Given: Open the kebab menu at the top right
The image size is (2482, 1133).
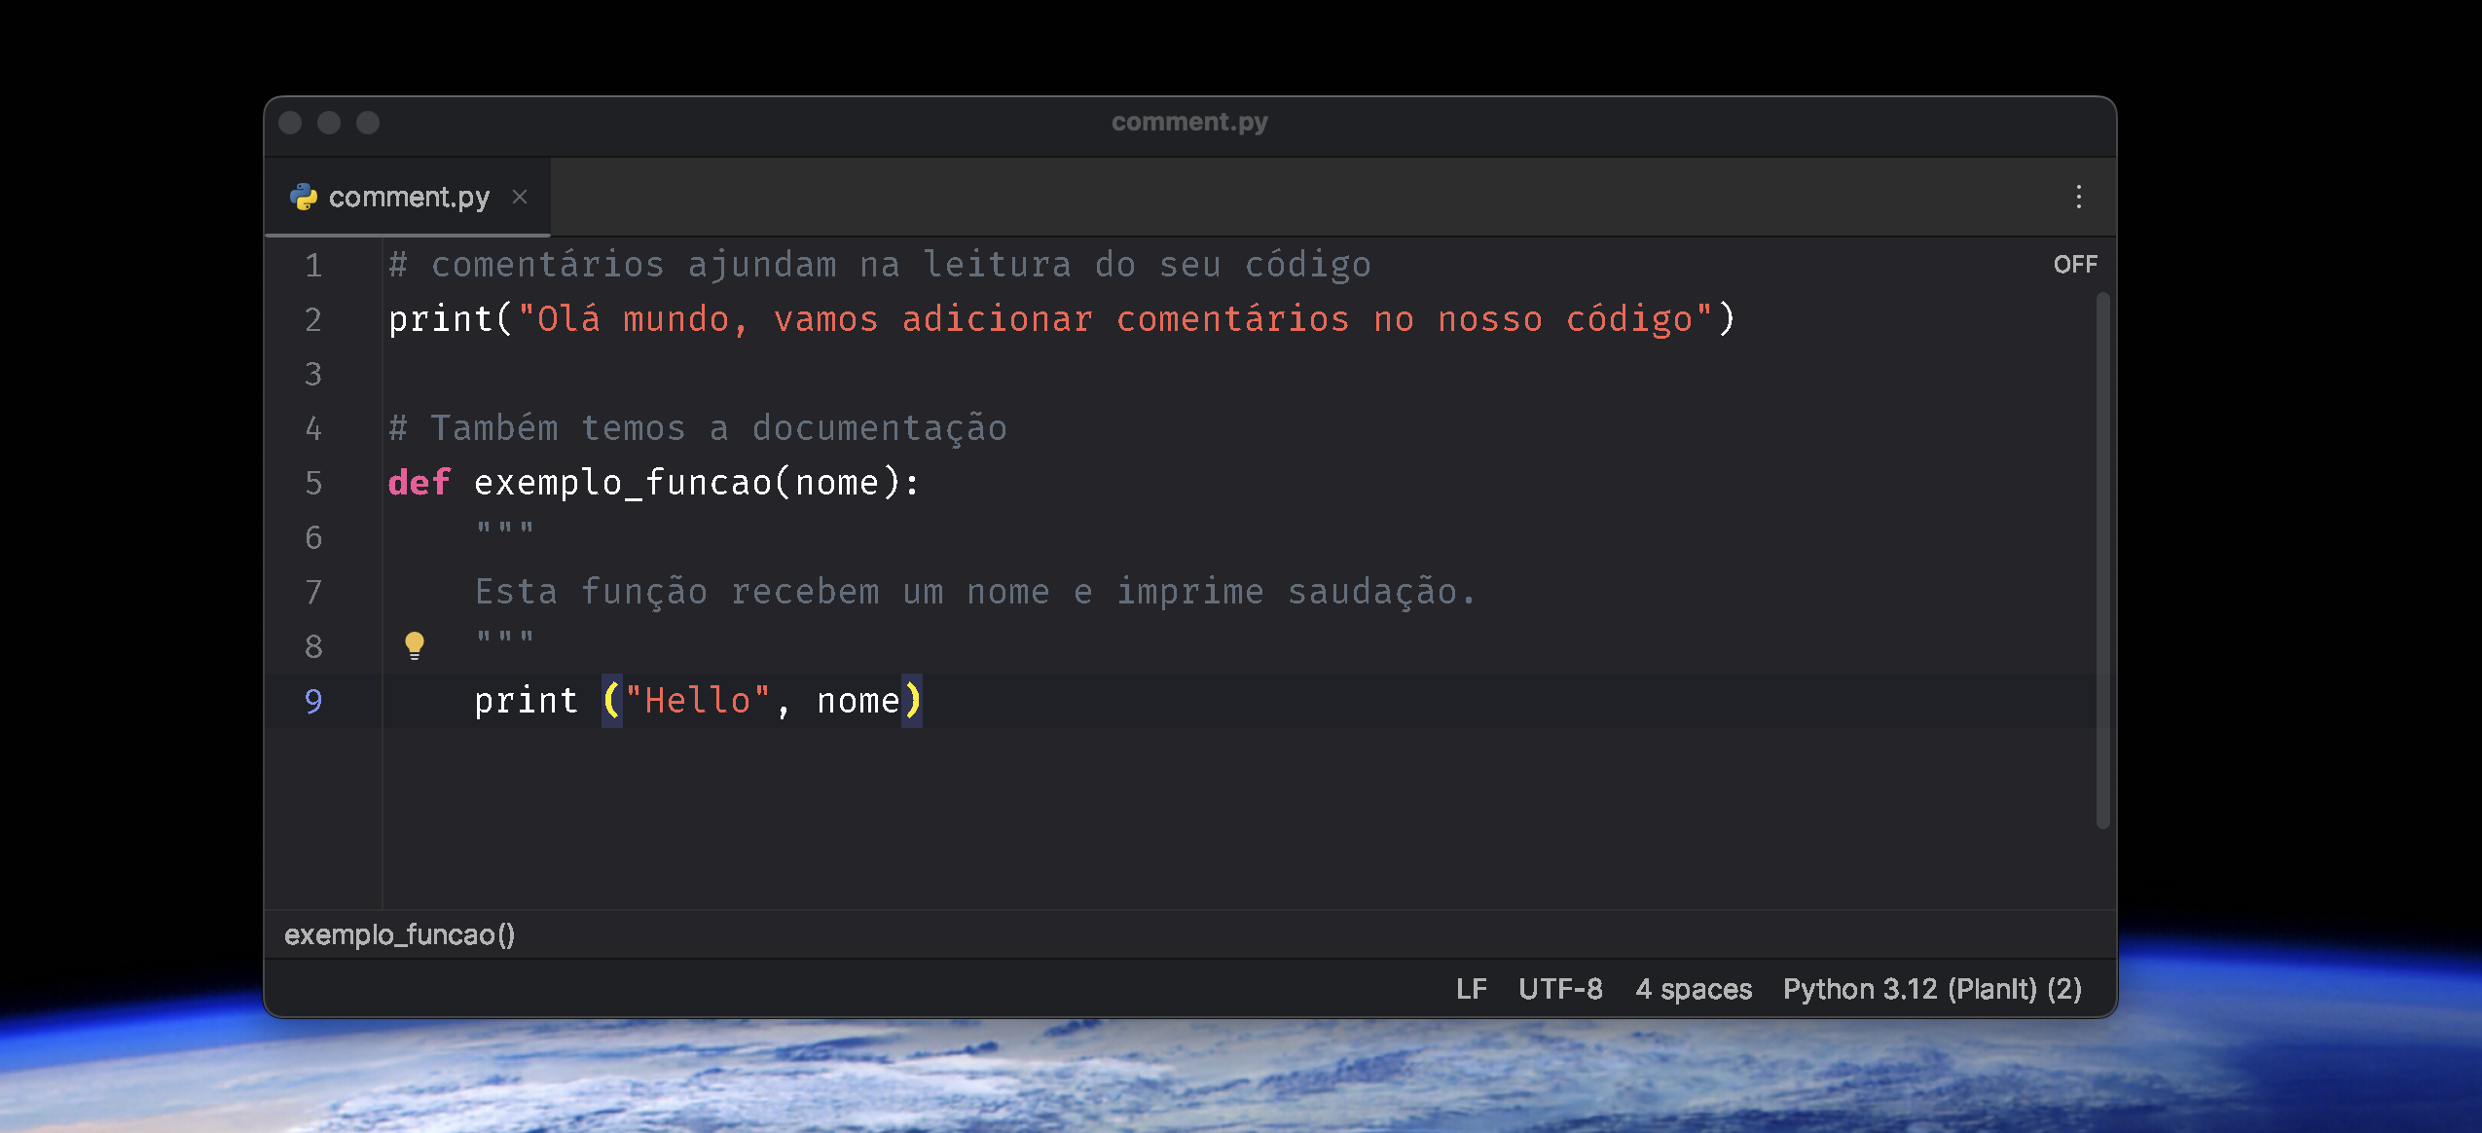Looking at the screenshot, I should [x=2081, y=196].
